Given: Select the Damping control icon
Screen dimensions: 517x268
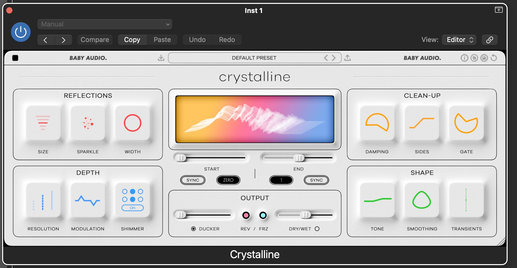Looking at the screenshot, I should point(377,123).
